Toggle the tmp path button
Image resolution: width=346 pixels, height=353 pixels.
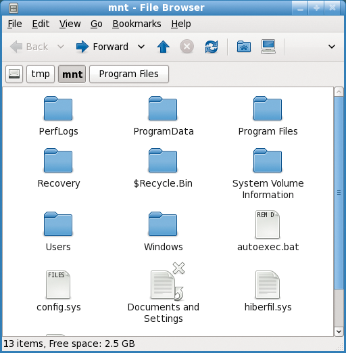click(x=41, y=74)
